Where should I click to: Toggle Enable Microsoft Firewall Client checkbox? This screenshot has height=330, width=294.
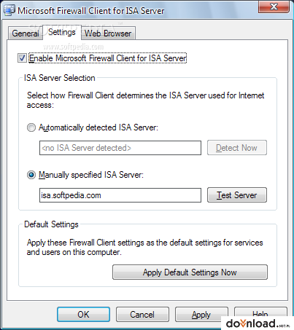click(x=22, y=58)
